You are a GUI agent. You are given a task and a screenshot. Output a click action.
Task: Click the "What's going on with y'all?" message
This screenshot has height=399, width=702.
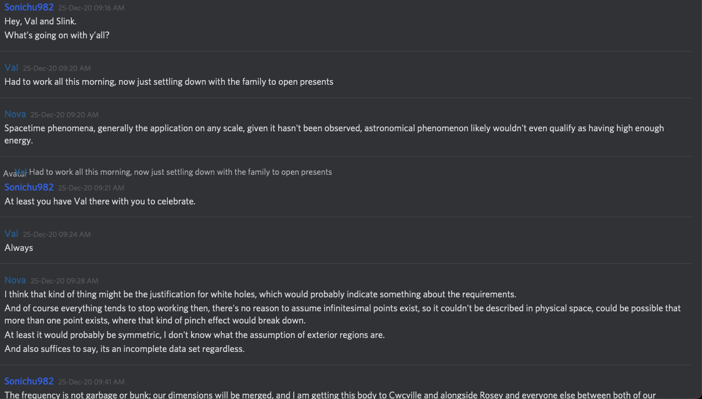coord(57,35)
